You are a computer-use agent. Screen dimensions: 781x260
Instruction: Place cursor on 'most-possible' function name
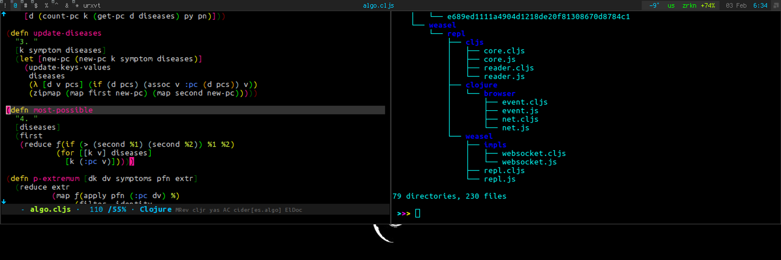pyautogui.click(x=63, y=110)
